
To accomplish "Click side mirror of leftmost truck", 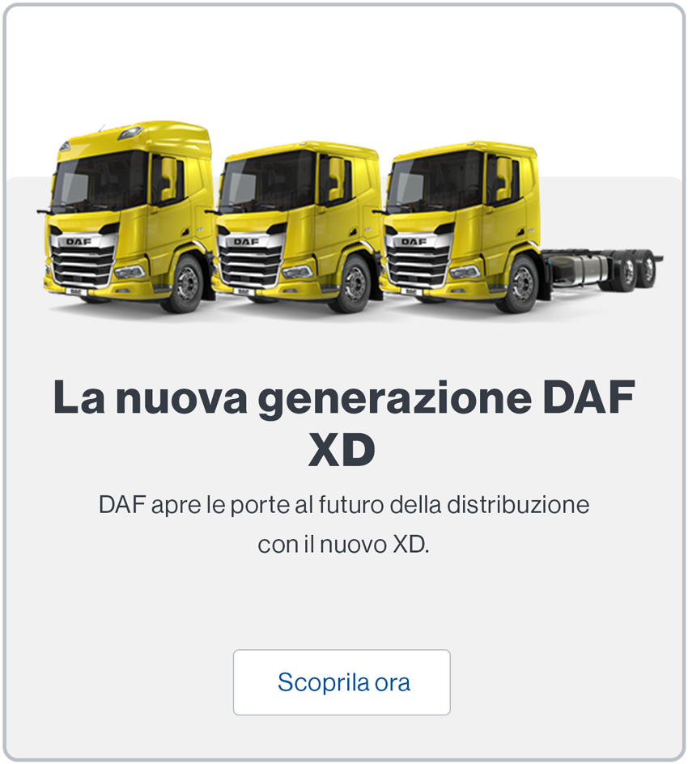I will tap(168, 178).
